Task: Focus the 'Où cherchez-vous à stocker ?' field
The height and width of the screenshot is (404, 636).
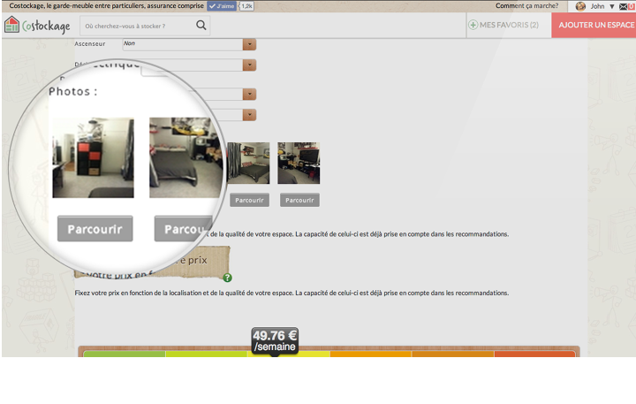Action: click(145, 26)
